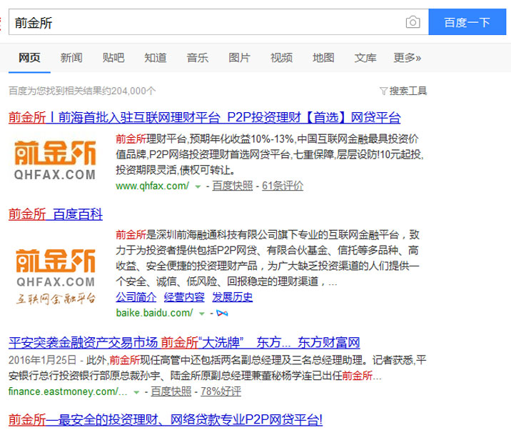Expand the arrow next to baike.baidu.com/

[x=202, y=314]
